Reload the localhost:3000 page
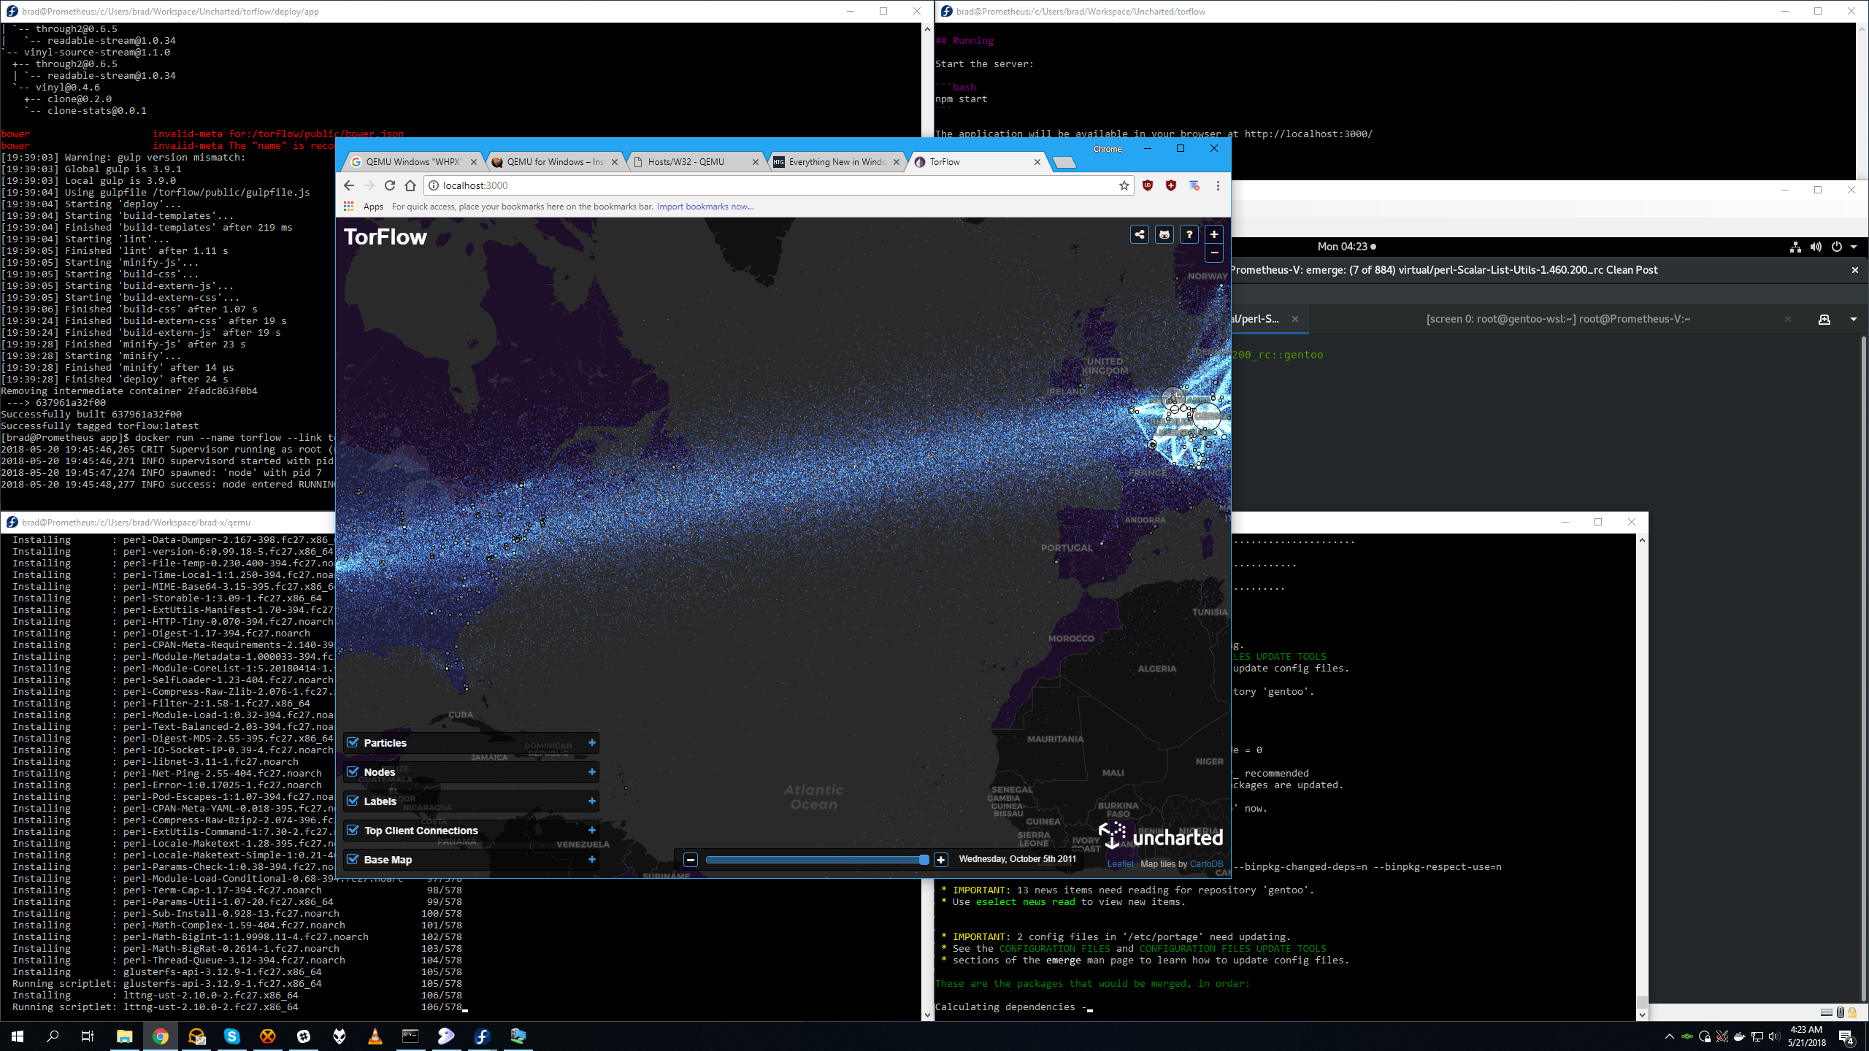 pos(390,185)
